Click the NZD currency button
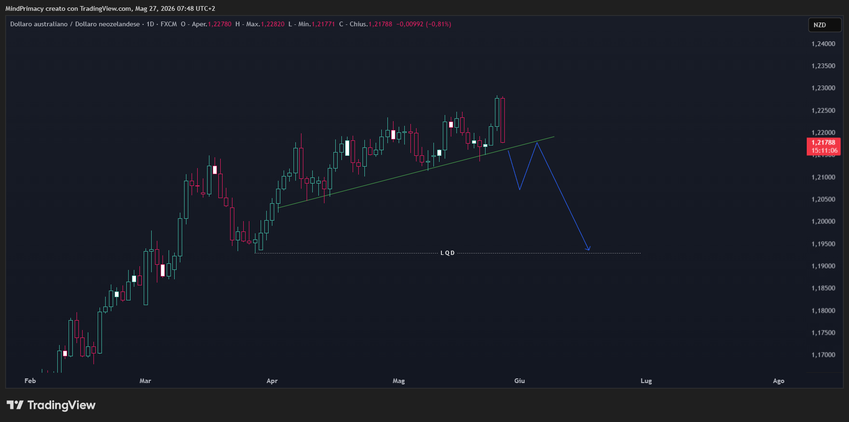The image size is (849, 422). (x=824, y=25)
